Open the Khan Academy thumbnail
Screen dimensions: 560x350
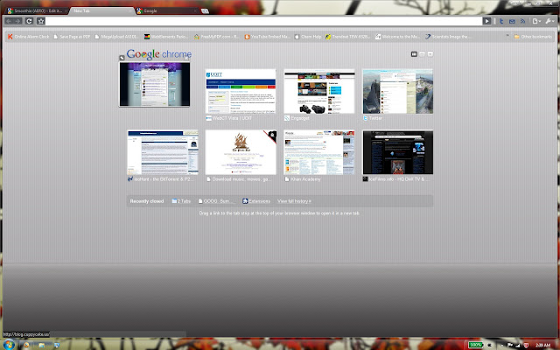click(319, 152)
